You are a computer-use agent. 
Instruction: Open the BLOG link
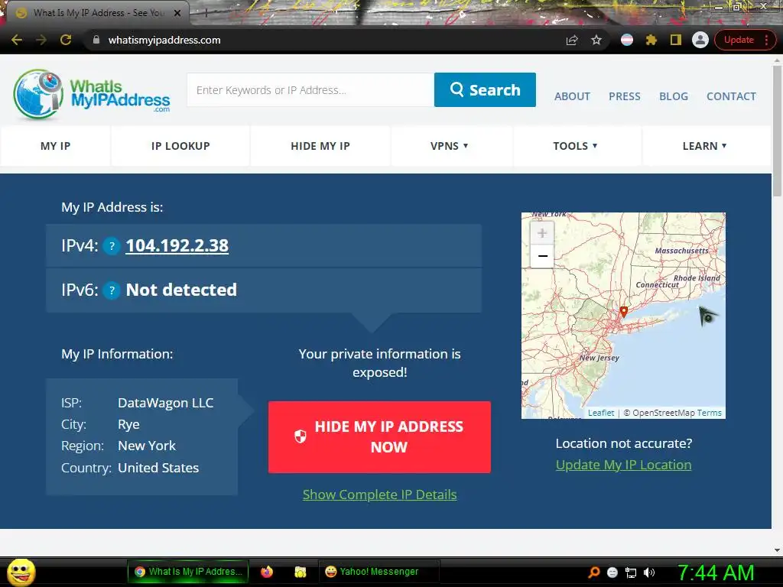pyautogui.click(x=674, y=96)
